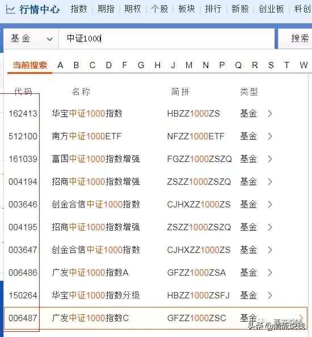Viewport: 312px width, 337px height.
Task: Click pinyin abbreviation NFZZ1000ETF
Action: (196, 136)
